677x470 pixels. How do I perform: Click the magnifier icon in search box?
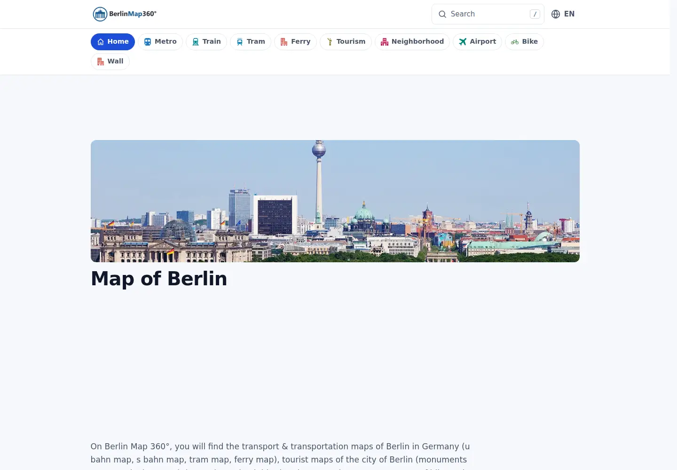pos(442,14)
